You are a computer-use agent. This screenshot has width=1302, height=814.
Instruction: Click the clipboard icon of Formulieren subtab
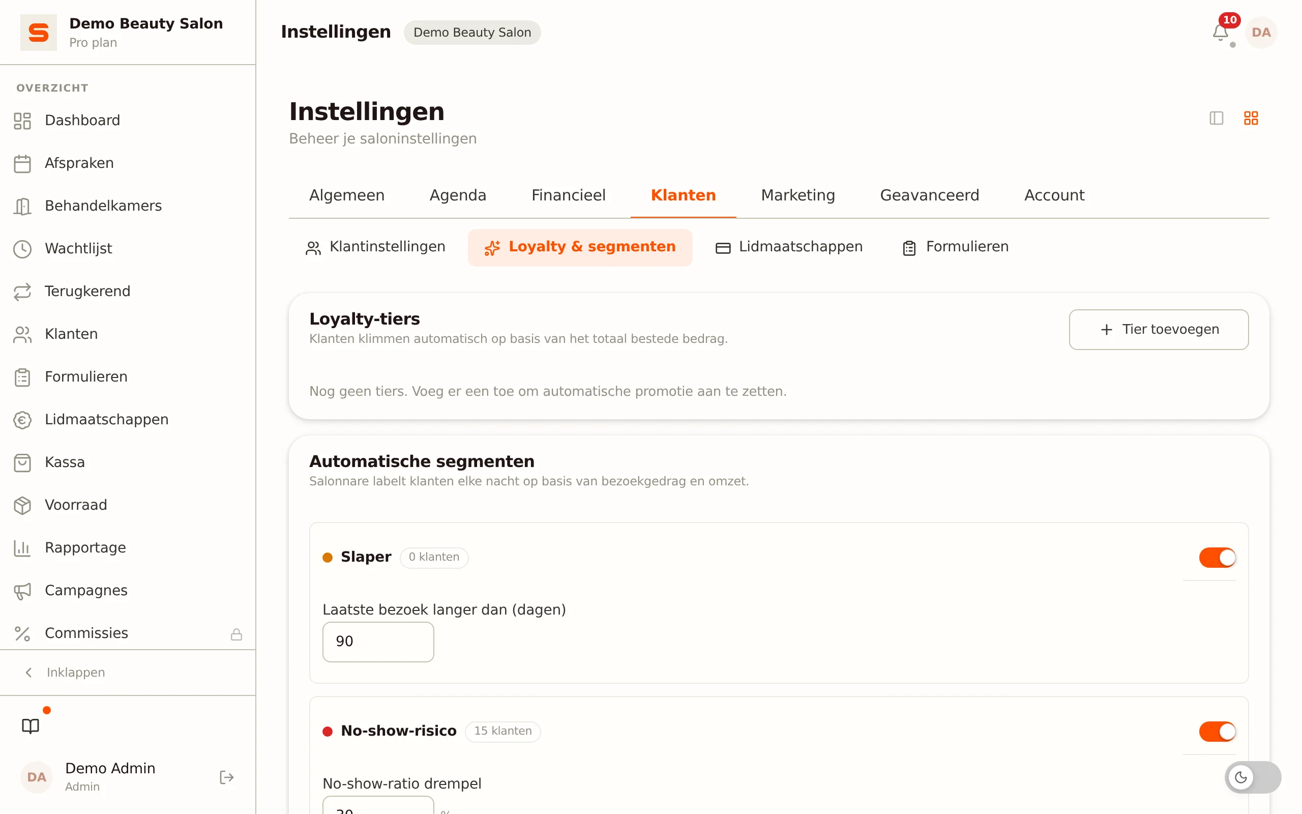909,248
